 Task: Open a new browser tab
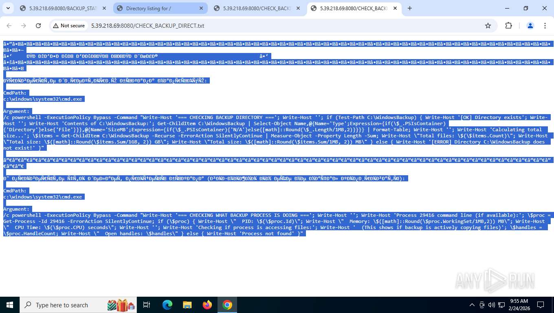[x=410, y=8]
